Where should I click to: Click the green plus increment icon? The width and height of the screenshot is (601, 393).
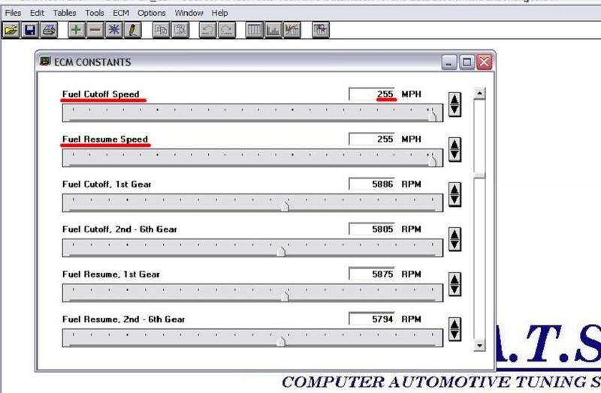77,31
